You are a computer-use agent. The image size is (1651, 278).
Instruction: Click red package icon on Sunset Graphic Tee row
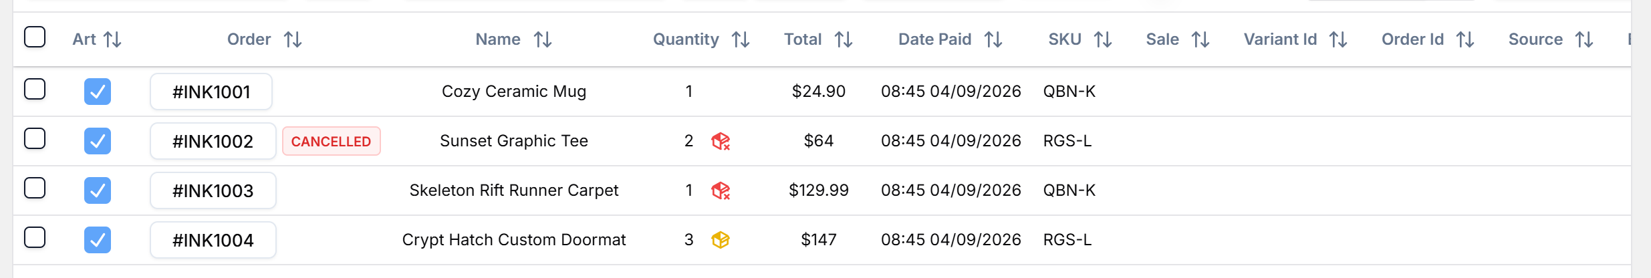click(x=721, y=141)
